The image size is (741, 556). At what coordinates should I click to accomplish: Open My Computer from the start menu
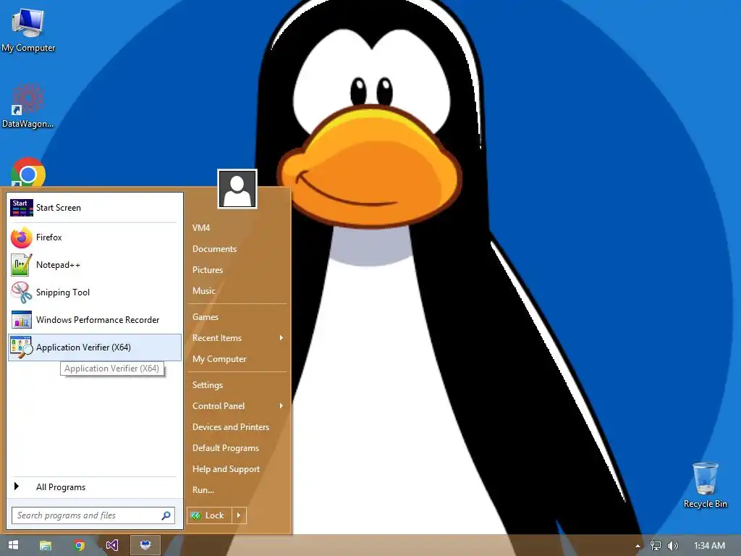point(219,359)
